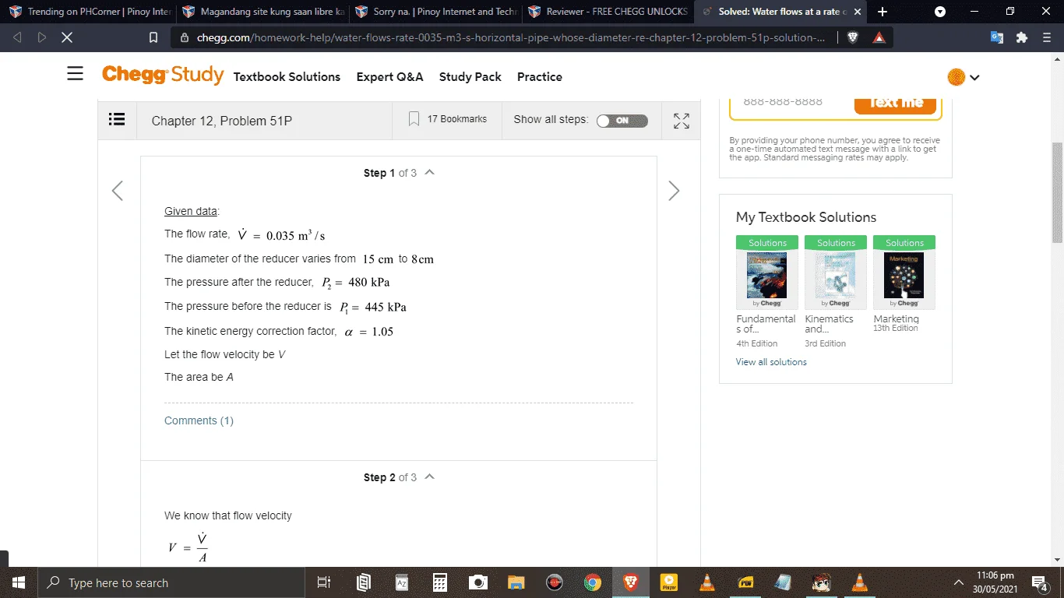This screenshot has height=598, width=1064.
Task: Stop page loading in browser toolbar
Action: (66, 37)
